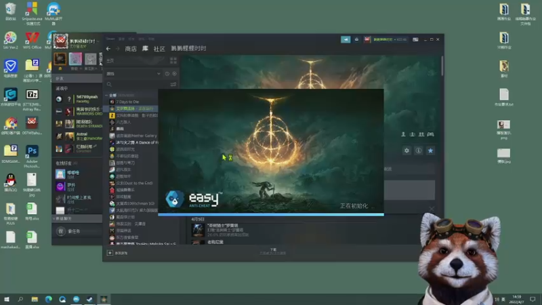The width and height of the screenshot is (542, 305).
Task: Click the Steam library vertical scrollbar
Action: [x=442, y=66]
